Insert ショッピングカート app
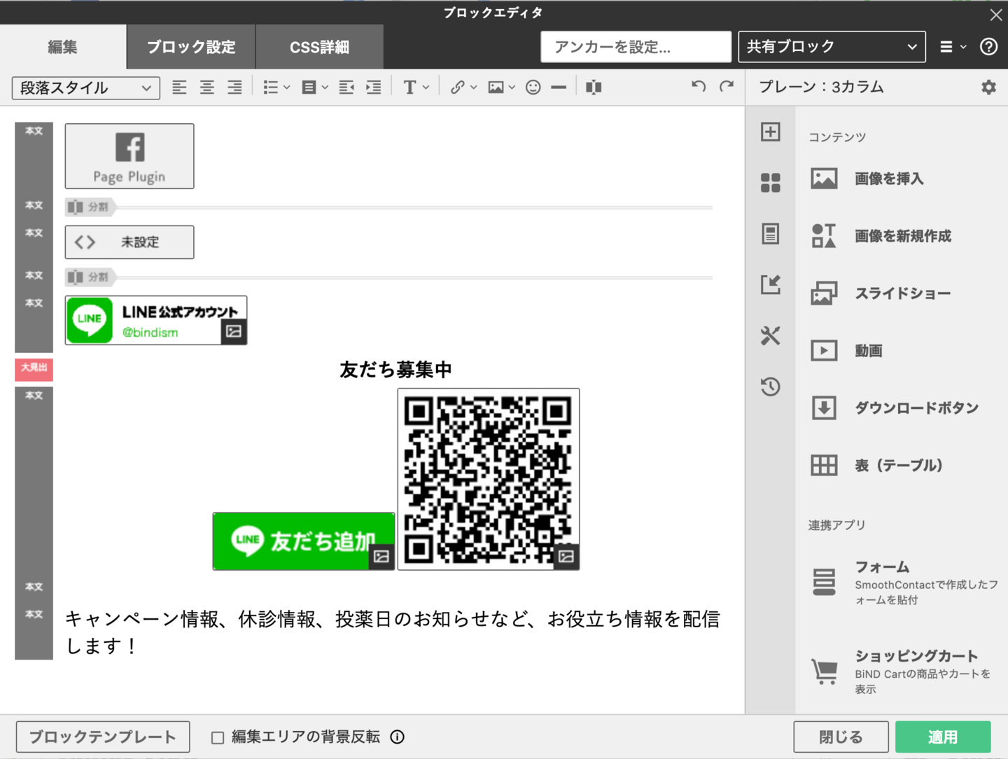The width and height of the screenshot is (1008, 759). [902, 671]
